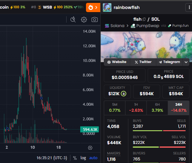This screenshot has height=163, width=192.
Task: Select the 24H timeframe tab
Action: 179,108
